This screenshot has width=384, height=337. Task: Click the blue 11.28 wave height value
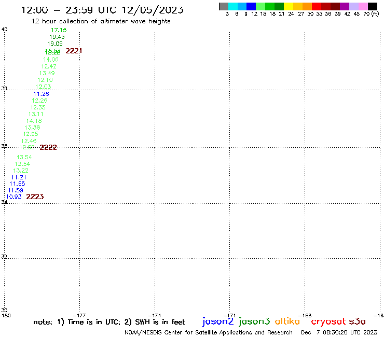coord(41,94)
